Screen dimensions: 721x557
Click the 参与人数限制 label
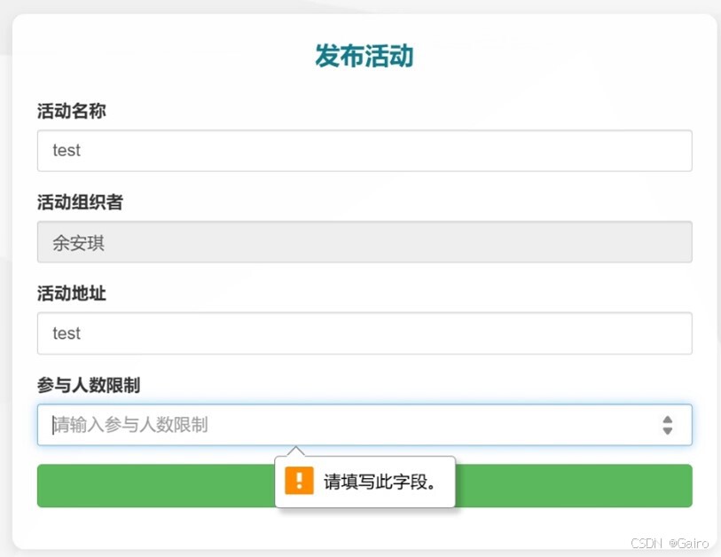[x=89, y=385]
